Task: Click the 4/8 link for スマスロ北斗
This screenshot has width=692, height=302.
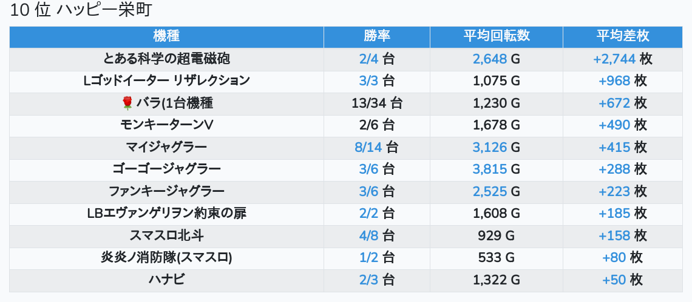Action: click(x=368, y=235)
